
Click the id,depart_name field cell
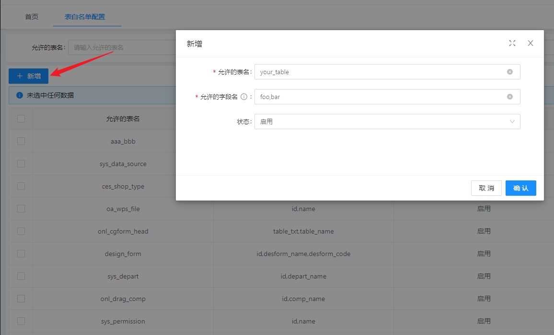click(x=303, y=277)
